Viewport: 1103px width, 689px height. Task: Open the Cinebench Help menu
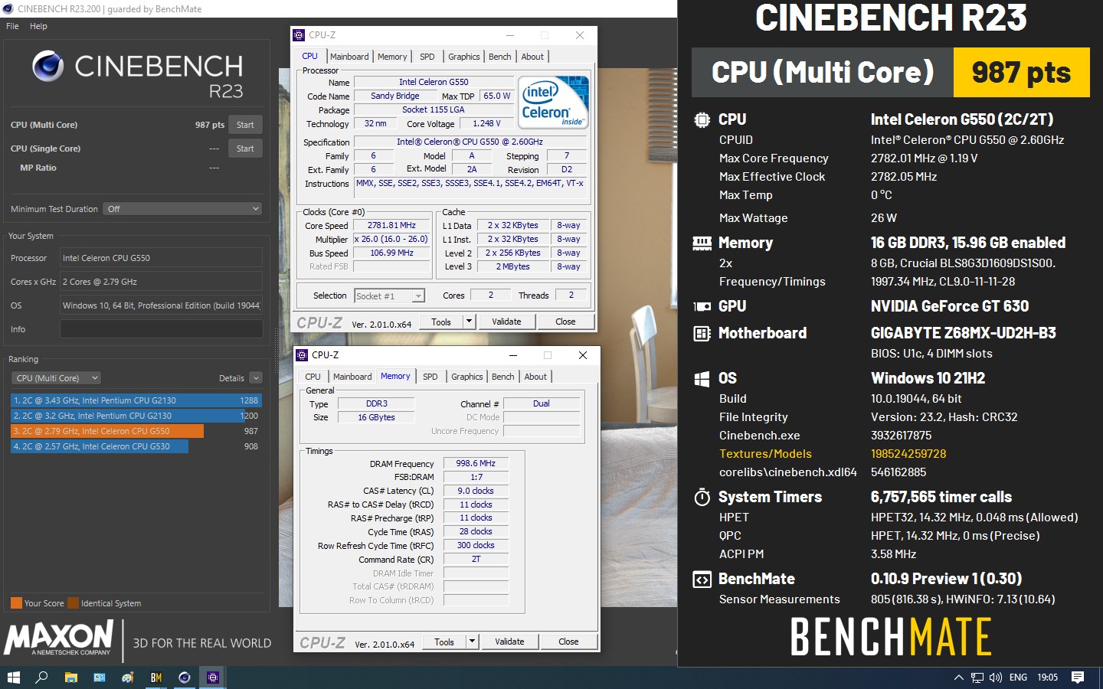coord(38,26)
